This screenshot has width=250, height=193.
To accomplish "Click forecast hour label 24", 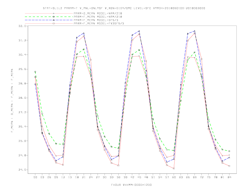I will point(91,177).
